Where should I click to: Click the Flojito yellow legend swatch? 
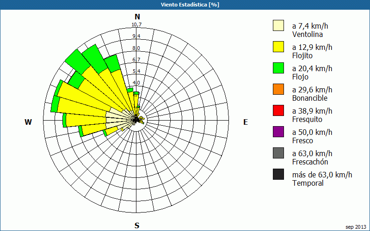(x=278, y=47)
